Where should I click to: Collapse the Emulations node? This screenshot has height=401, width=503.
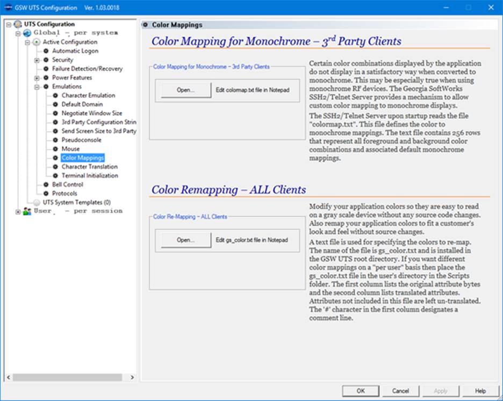point(37,87)
